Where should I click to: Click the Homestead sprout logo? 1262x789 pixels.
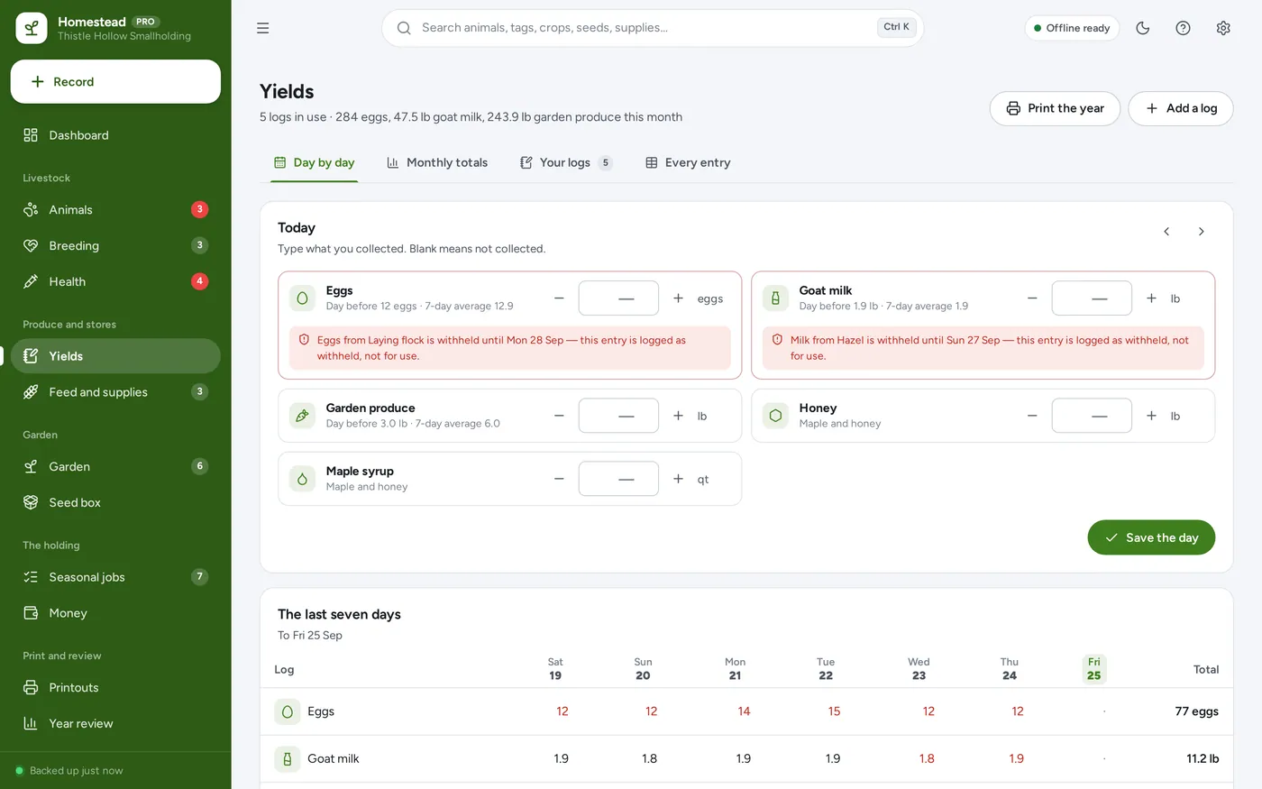pyautogui.click(x=32, y=28)
